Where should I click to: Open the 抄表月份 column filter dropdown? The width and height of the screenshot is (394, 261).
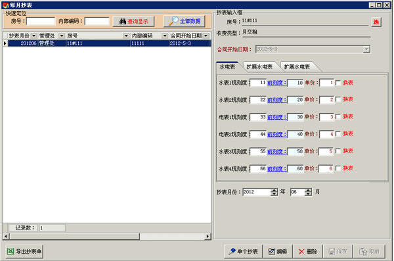point(34,36)
